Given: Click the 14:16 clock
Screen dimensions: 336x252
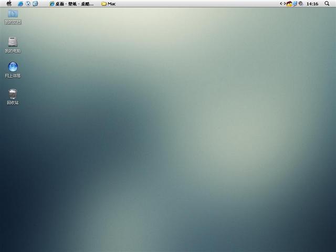Looking at the screenshot, I should [312, 4].
